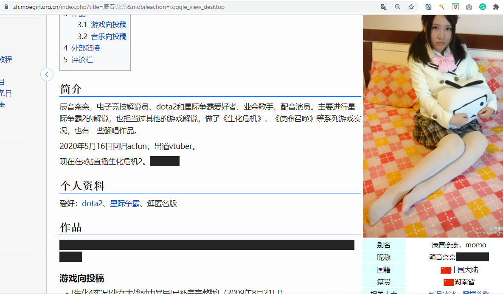The image size is (503, 294).
Task: Click the flag icon beside 湖南省
Action: [449, 282]
